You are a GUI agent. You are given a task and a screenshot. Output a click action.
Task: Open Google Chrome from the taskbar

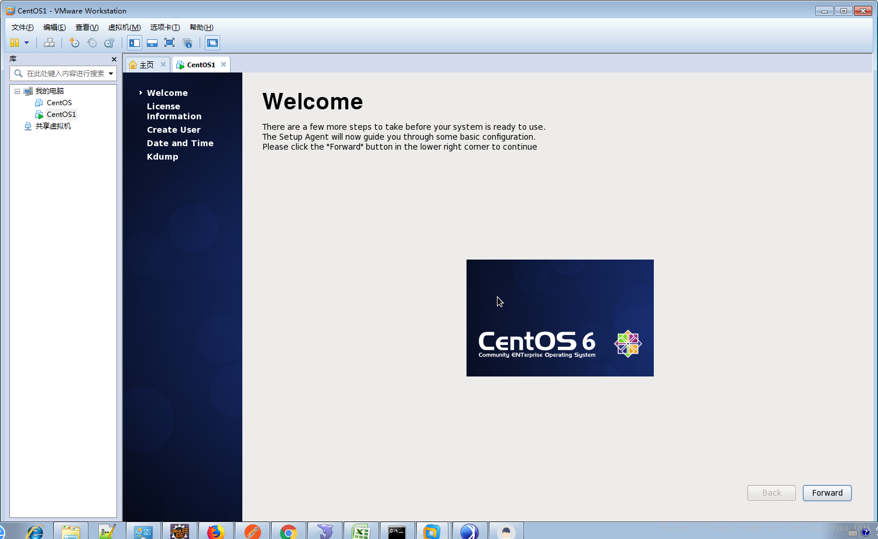pos(288,532)
